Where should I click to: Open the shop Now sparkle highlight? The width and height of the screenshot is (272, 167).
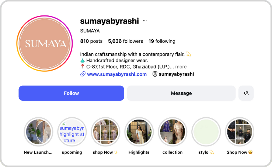(x=105, y=132)
